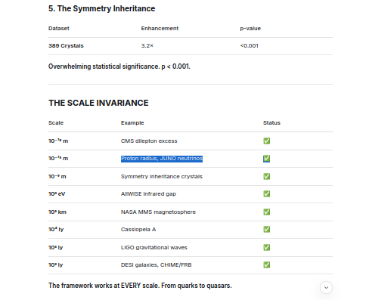
Task: Click the checkmark in the AllWISE infrared gap row
Action: (x=267, y=193)
